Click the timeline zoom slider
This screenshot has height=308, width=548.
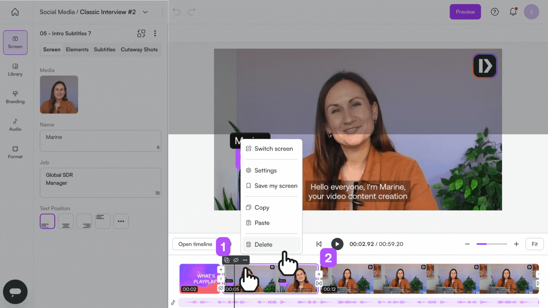pyautogui.click(x=491, y=244)
